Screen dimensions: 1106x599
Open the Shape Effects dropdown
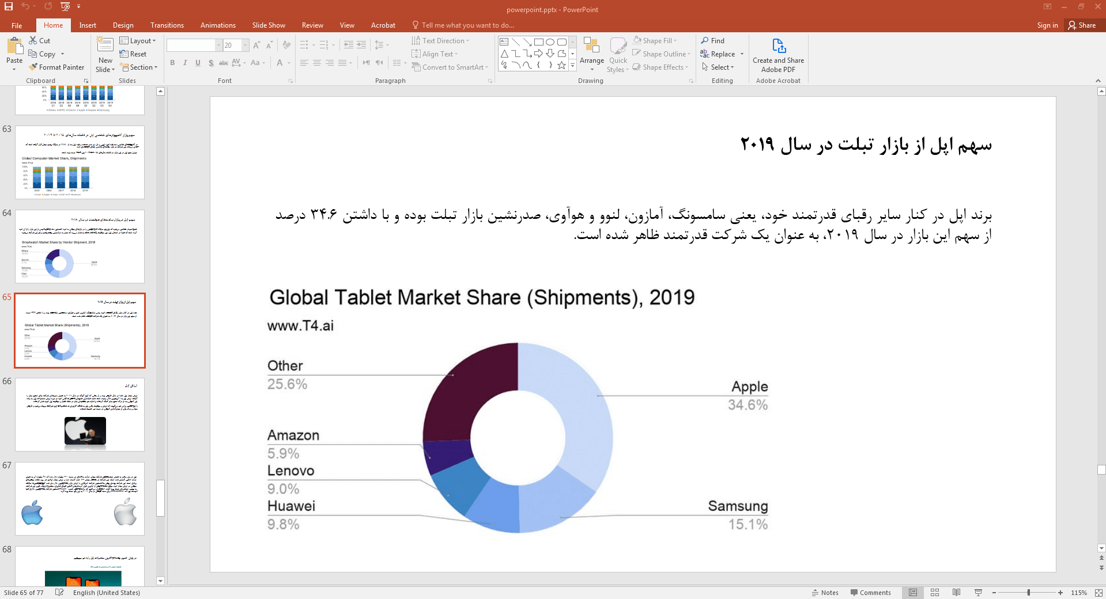coord(660,67)
